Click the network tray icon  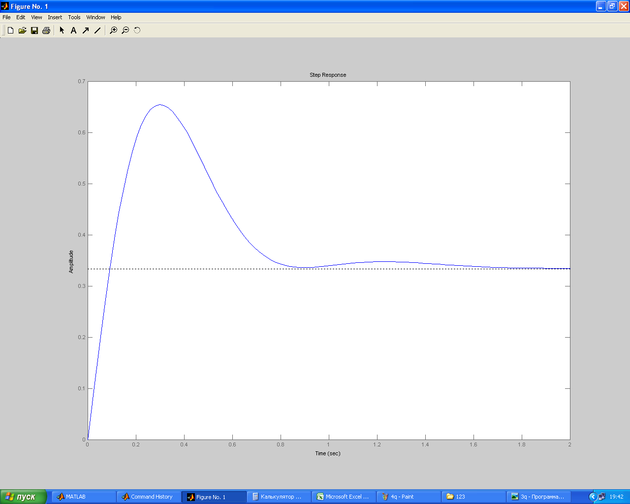click(601, 497)
